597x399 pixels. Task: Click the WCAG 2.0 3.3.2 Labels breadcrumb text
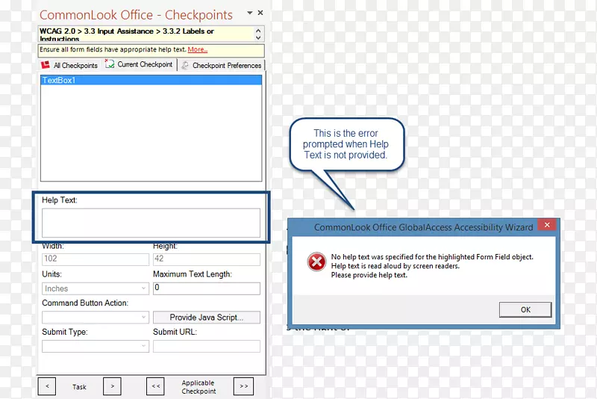tap(127, 34)
